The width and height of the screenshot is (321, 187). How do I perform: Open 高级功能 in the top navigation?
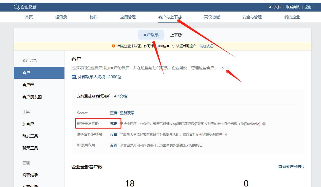(212, 17)
